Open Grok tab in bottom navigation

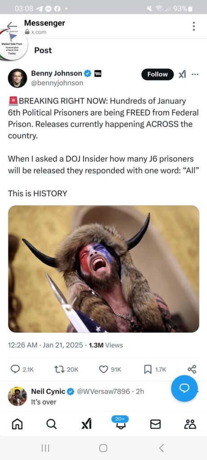point(86,424)
